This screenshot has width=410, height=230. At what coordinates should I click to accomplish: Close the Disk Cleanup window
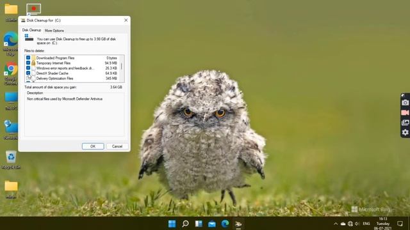[x=126, y=20]
